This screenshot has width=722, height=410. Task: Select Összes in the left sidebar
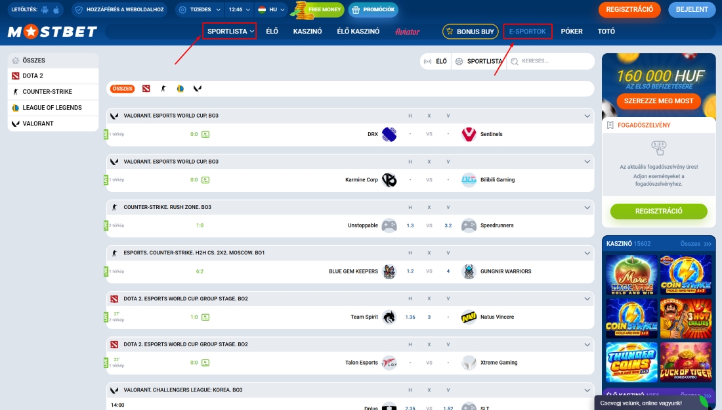(53, 60)
